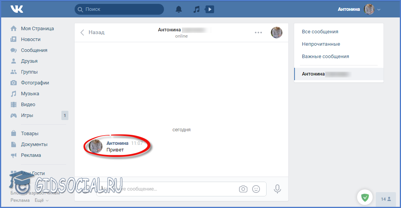
Task: Open Сообщения in sidebar
Action: (34, 50)
